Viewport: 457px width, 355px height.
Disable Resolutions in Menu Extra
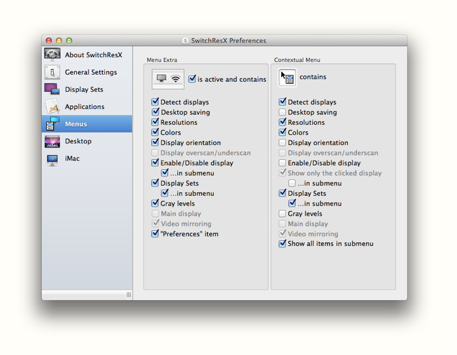(x=155, y=122)
